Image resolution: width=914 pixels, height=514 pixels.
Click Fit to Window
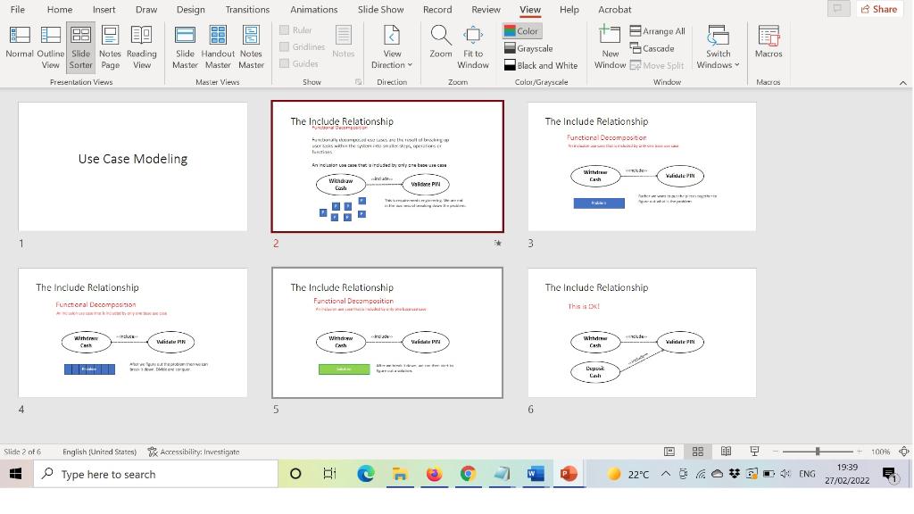pyautogui.click(x=473, y=47)
